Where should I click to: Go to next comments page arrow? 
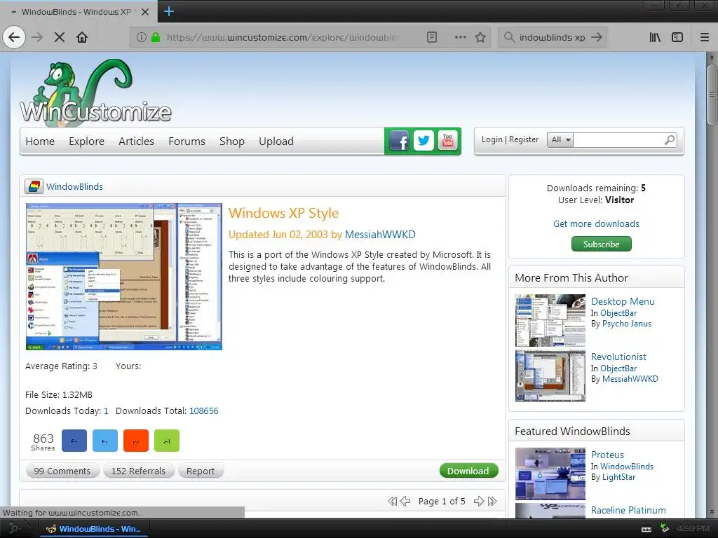click(x=479, y=501)
